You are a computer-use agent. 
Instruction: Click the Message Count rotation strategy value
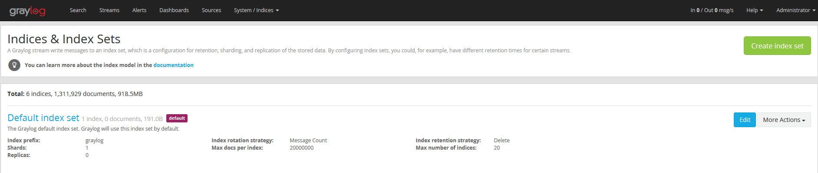point(308,141)
